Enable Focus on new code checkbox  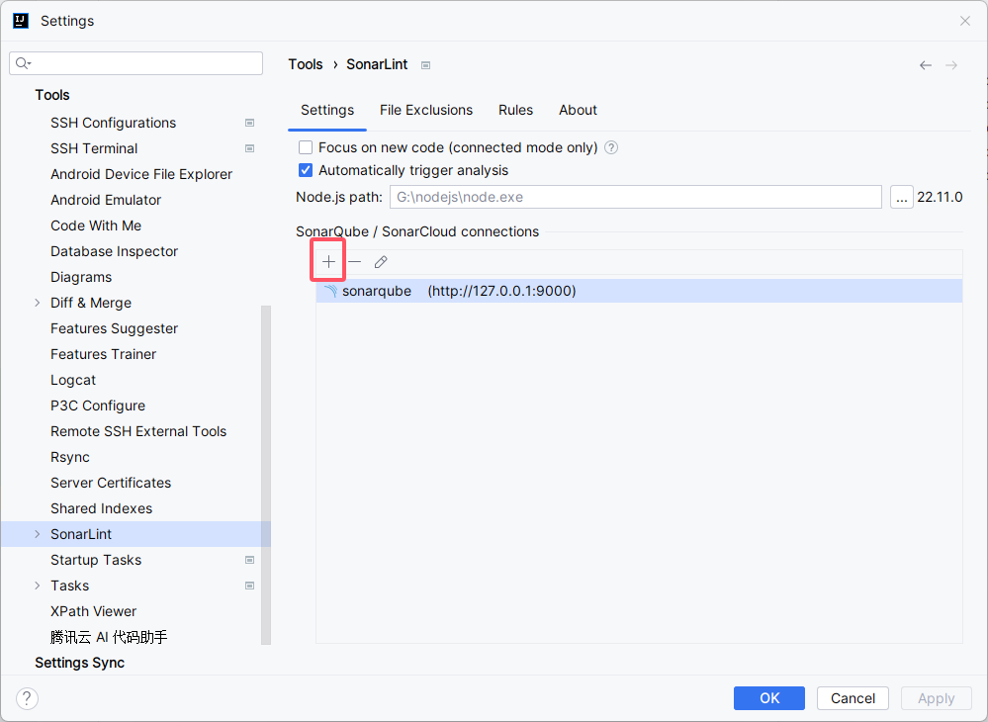coord(306,147)
